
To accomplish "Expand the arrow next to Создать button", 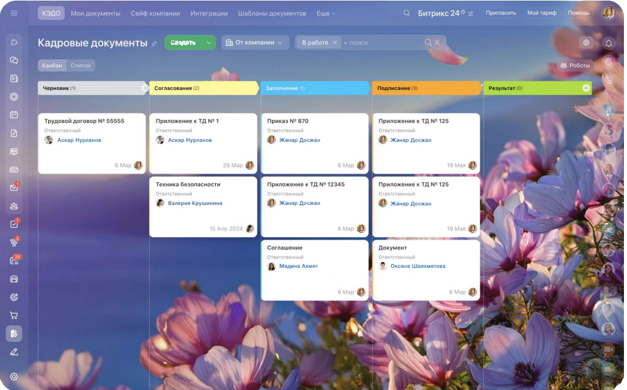I will coord(209,43).
